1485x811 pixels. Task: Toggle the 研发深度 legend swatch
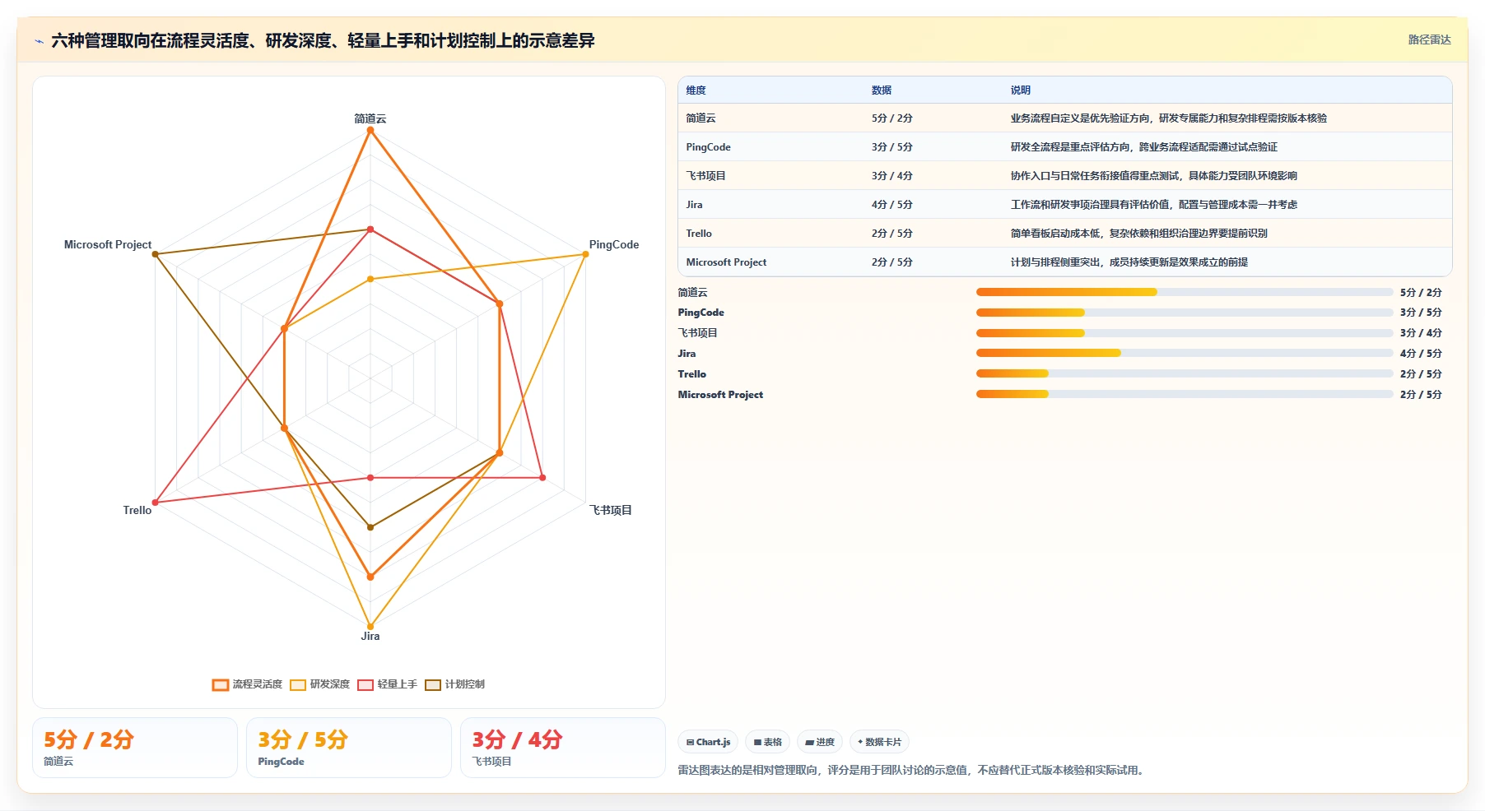coord(297,684)
